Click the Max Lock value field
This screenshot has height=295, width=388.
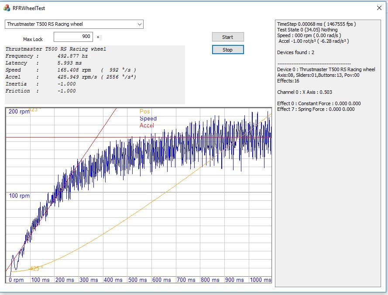click(73, 37)
